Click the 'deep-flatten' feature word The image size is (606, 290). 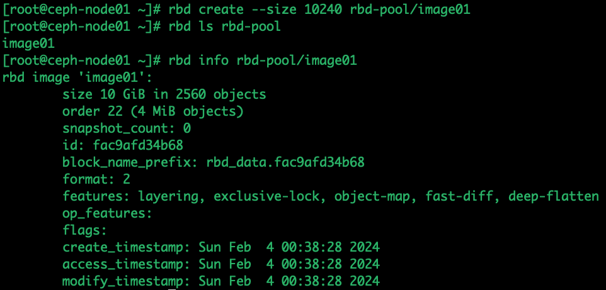pos(554,196)
